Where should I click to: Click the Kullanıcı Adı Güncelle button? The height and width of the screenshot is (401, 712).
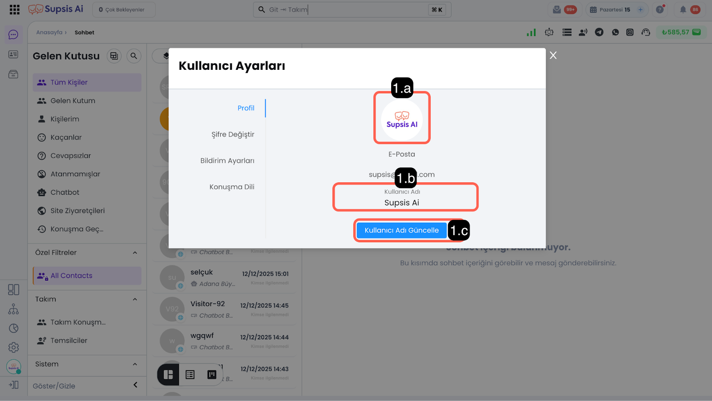(401, 230)
